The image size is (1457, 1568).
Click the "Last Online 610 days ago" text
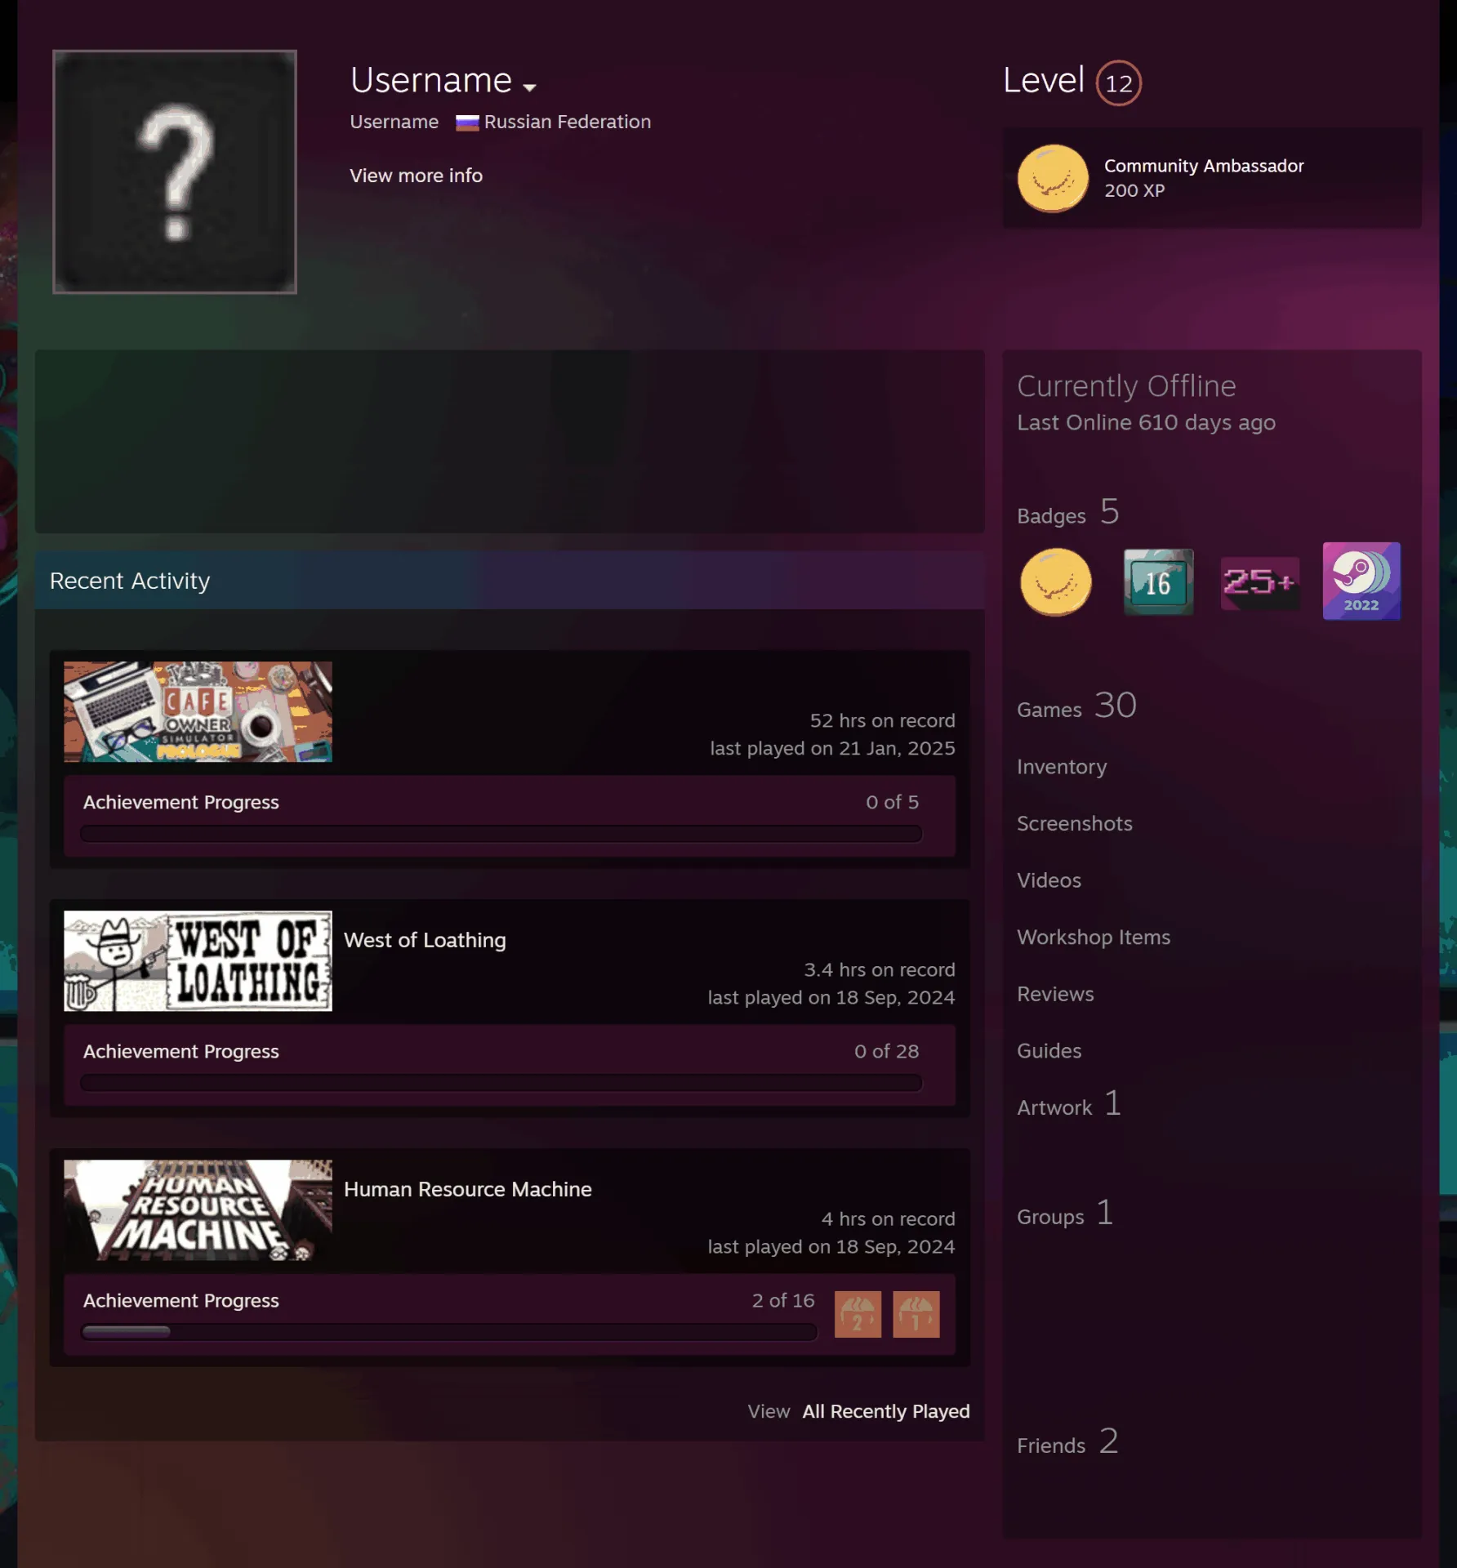coord(1146,422)
